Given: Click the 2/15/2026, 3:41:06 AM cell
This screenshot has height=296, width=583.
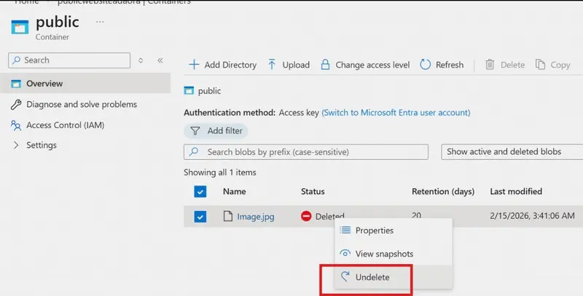Looking at the screenshot, I should coord(533,216).
